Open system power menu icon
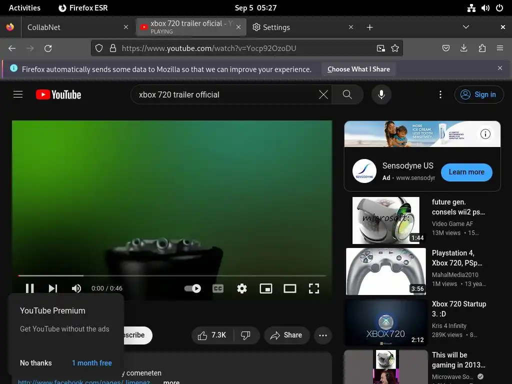 tap(499, 8)
